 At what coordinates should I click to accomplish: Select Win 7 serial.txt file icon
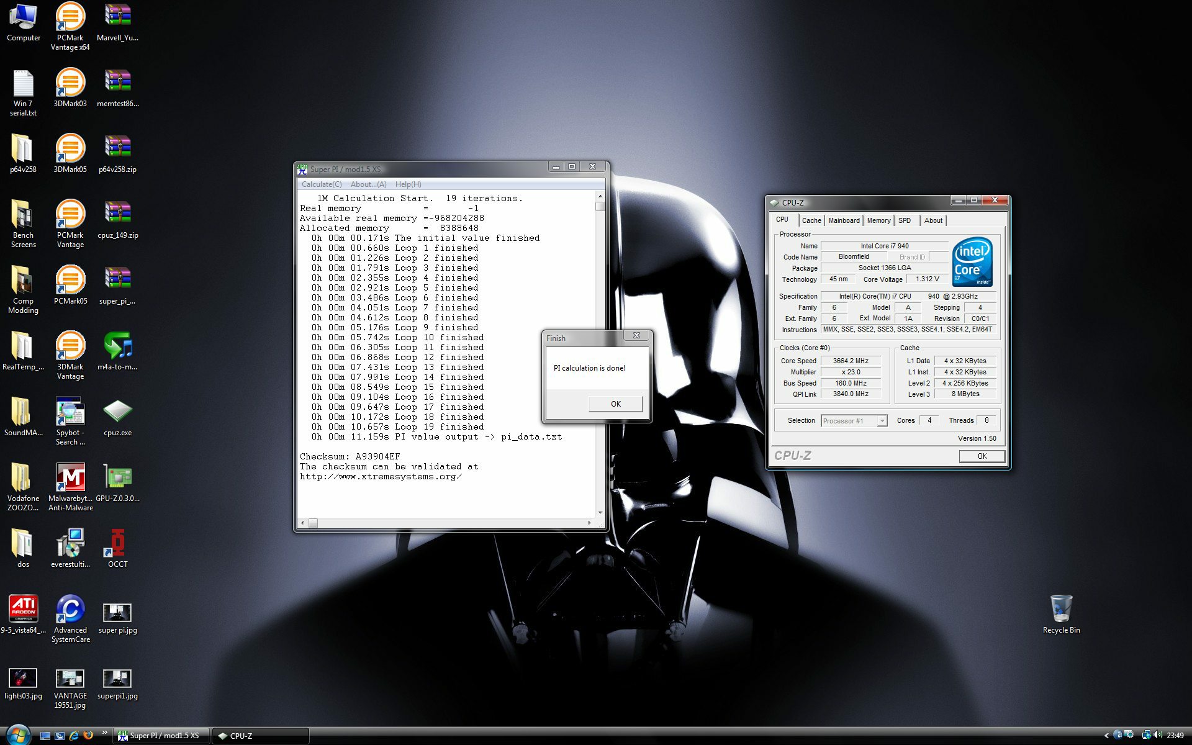click(23, 93)
